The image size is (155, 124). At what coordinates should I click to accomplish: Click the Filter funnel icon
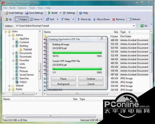[x=62, y=19]
